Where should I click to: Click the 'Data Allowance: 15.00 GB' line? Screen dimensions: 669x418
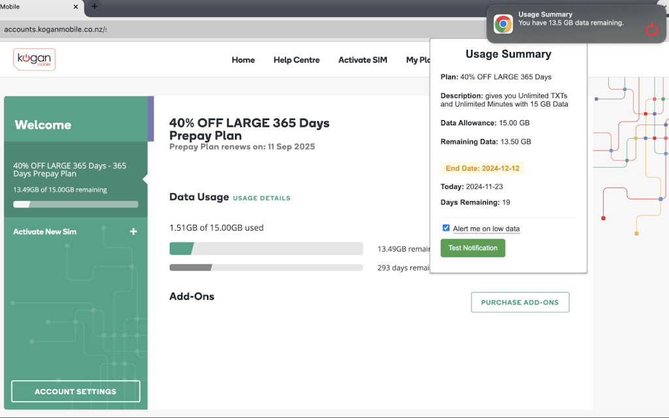(x=485, y=123)
